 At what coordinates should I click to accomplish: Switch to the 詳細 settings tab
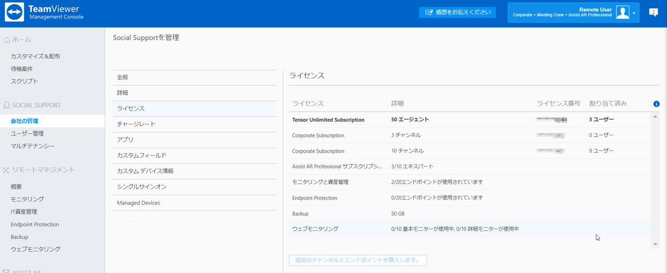click(x=195, y=93)
